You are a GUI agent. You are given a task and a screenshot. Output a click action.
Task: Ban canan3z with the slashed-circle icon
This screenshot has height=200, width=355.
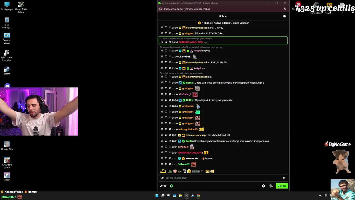tap(170, 147)
